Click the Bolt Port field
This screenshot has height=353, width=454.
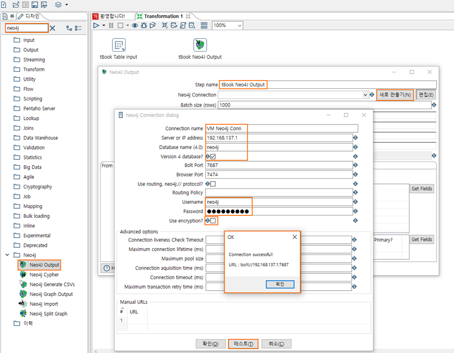[x=279, y=165]
